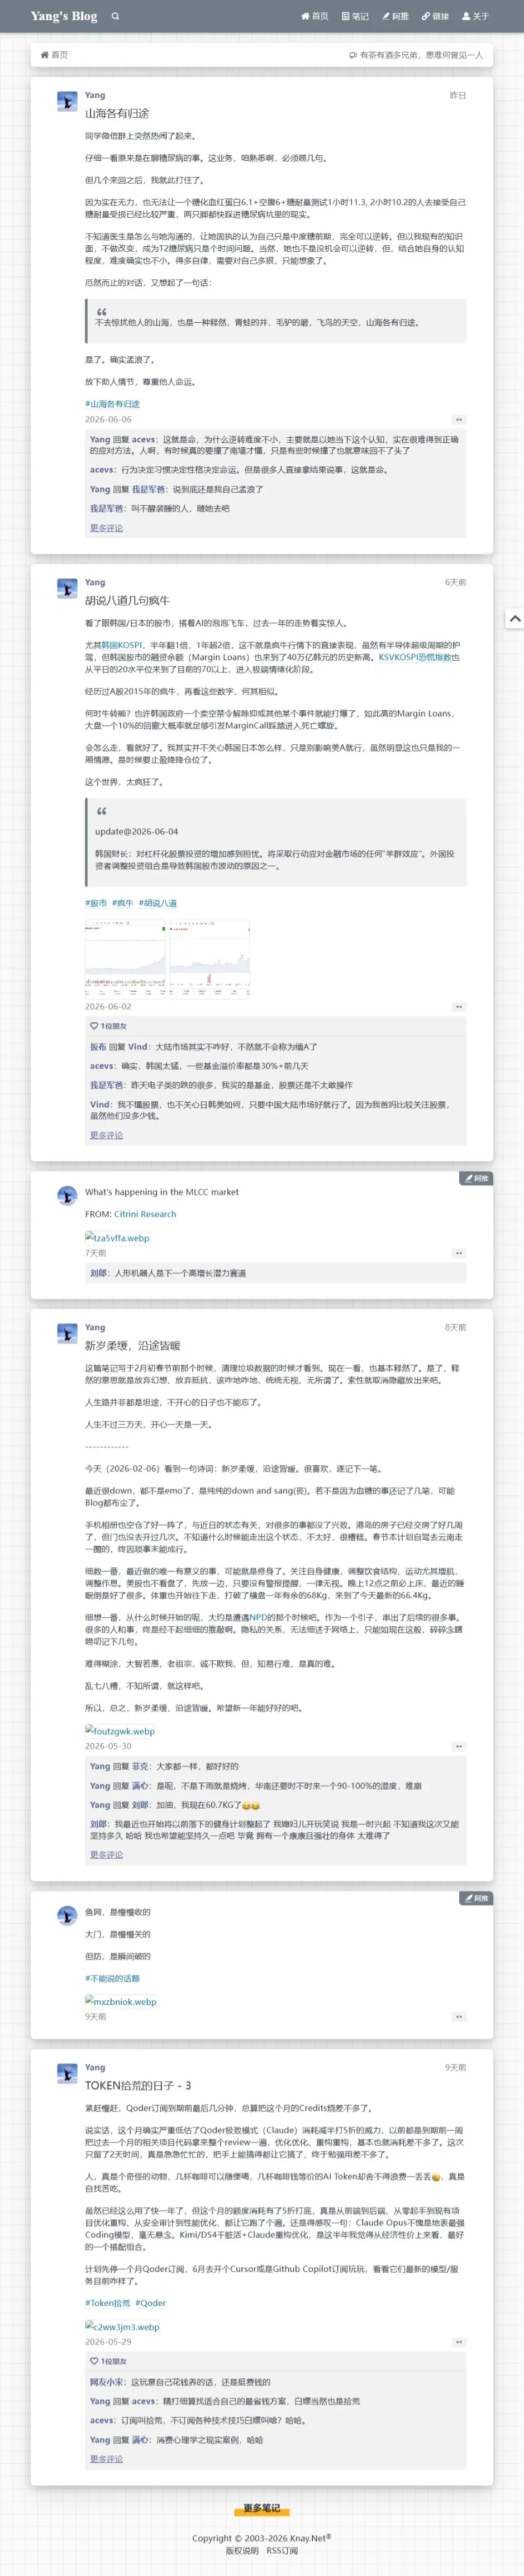
Task: Open the c2ww3jm3.webp image link
Action: (122, 2327)
